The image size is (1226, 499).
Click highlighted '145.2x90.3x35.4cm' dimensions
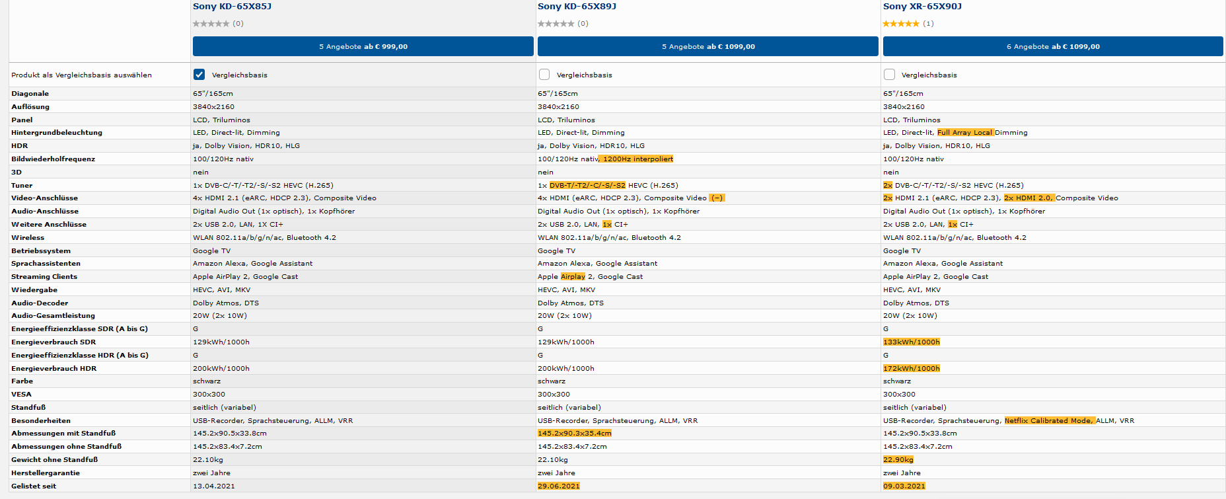pos(575,434)
